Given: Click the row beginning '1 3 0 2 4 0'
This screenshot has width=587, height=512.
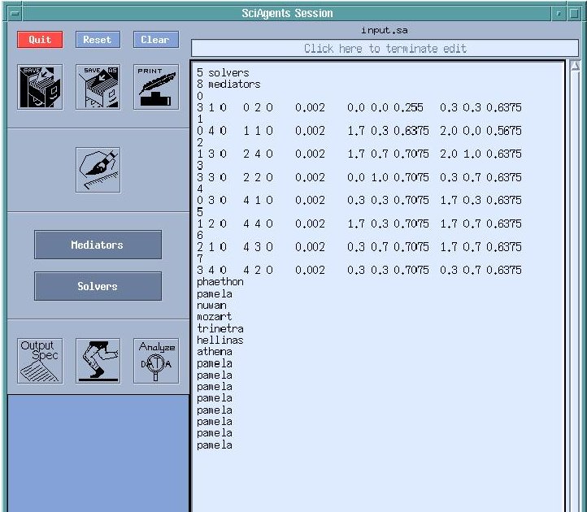Looking at the screenshot, I should (x=359, y=154).
